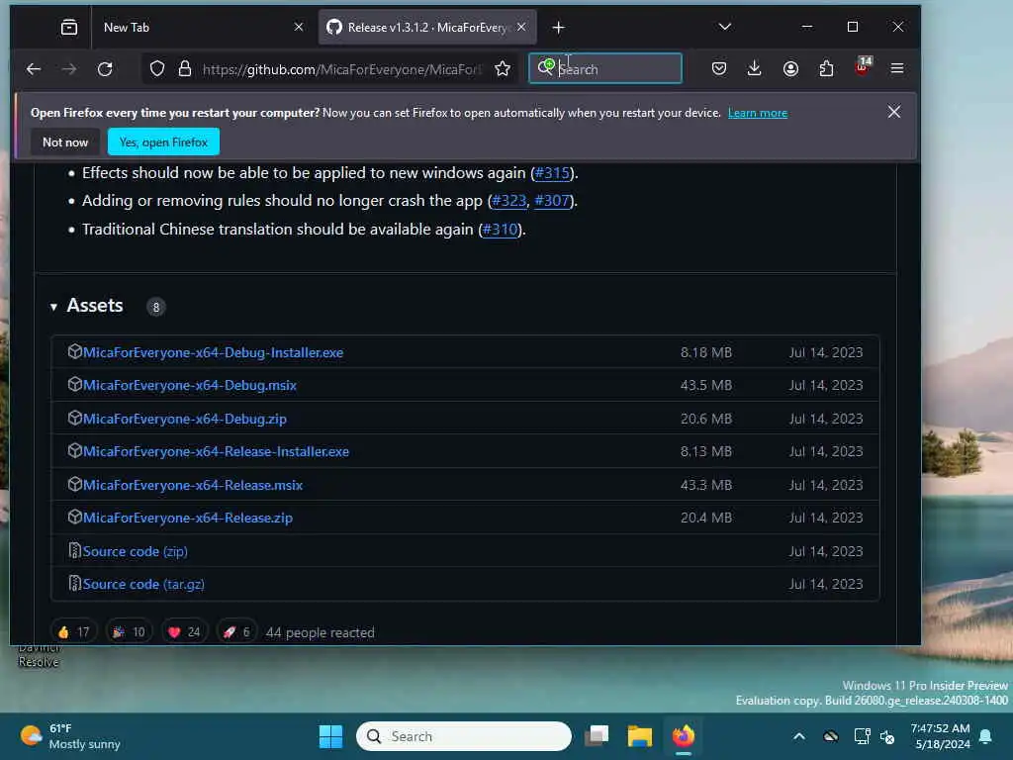Image resolution: width=1013 pixels, height=760 pixels.
Task: Open Learn more link
Action: click(758, 113)
